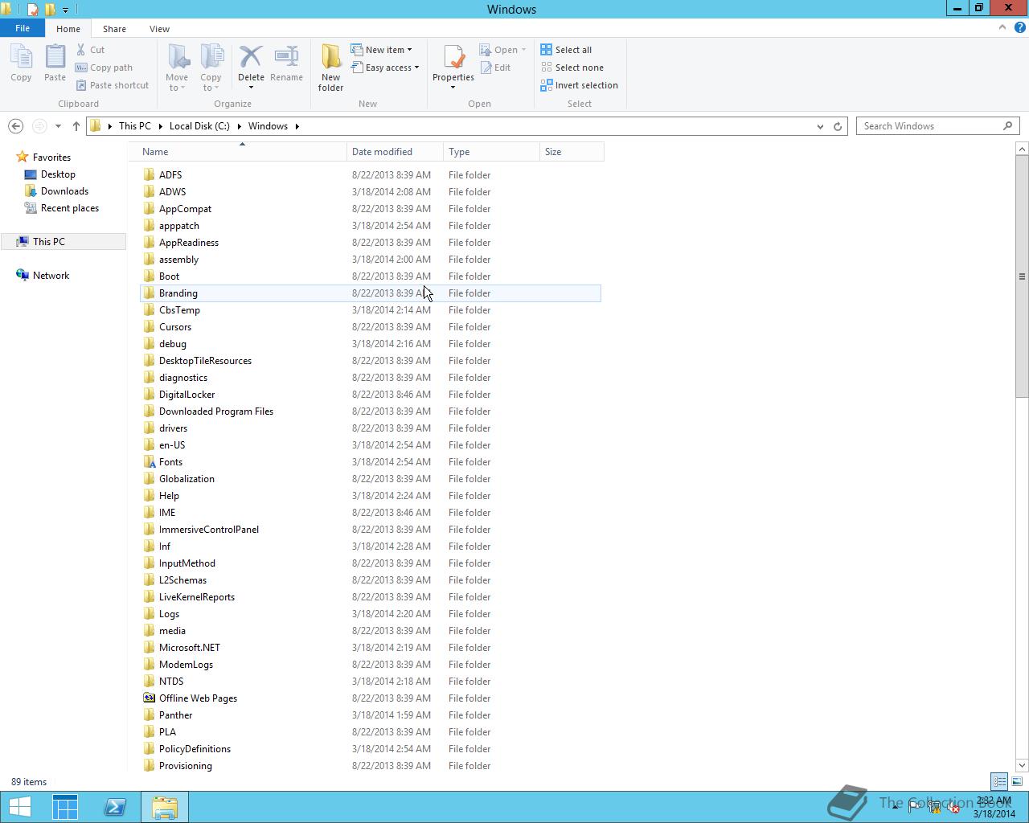Screen dimensions: 1029x823
Task: Expand the arrow after Windows breadcrumb
Action: [297, 126]
